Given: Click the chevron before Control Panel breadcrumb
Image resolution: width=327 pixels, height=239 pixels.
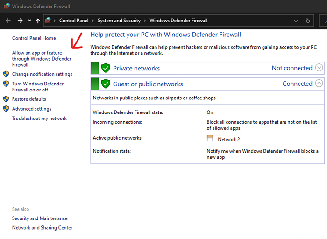Looking at the screenshot, I should (55, 21).
